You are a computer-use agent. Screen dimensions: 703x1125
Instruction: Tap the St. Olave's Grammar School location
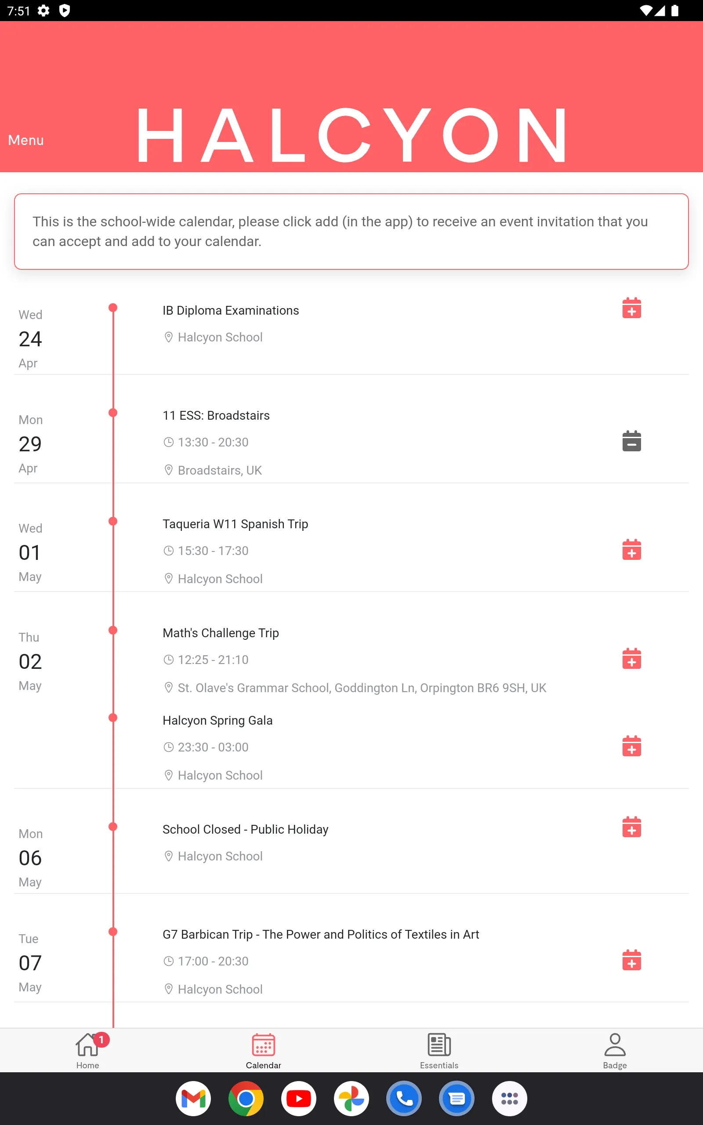[362, 688]
